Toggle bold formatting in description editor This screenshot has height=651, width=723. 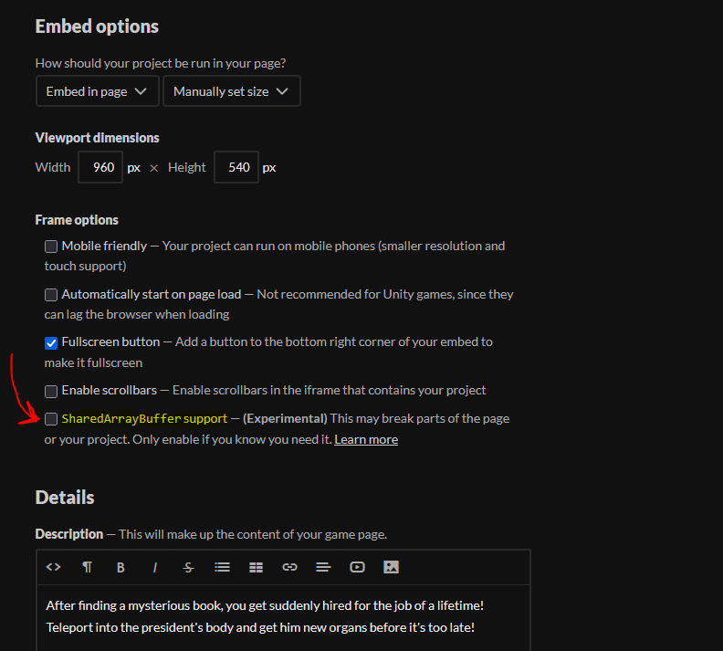click(120, 567)
